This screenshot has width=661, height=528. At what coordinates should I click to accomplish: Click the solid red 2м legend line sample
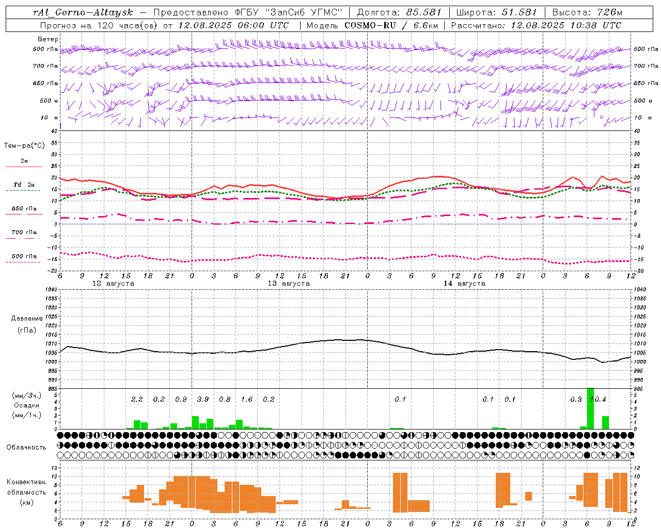coord(24,167)
